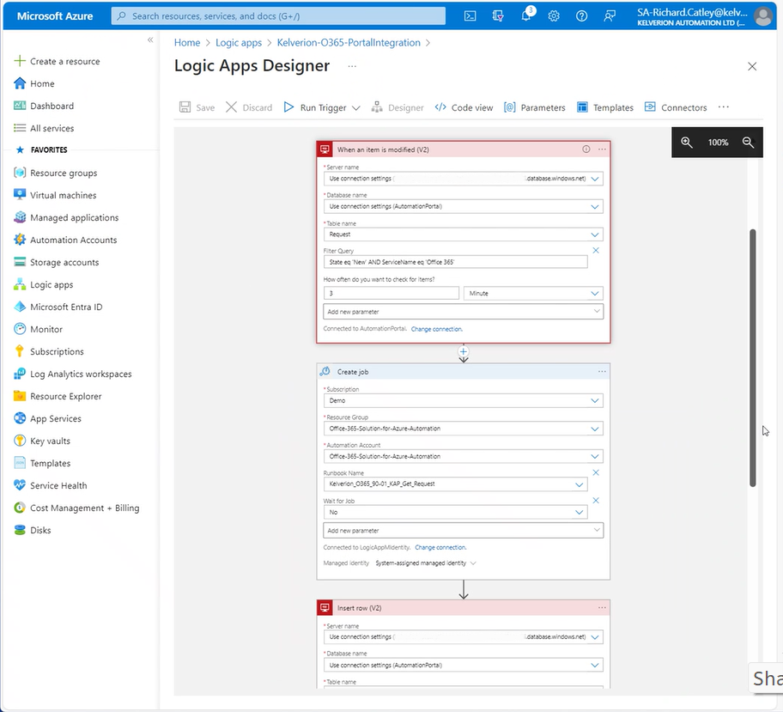
Task: Open Log Analytics workspaces
Action: click(x=81, y=374)
